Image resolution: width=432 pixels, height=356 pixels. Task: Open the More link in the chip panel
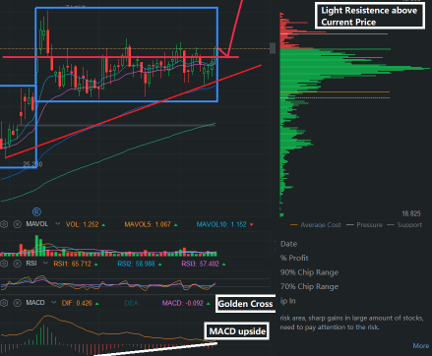click(x=421, y=346)
